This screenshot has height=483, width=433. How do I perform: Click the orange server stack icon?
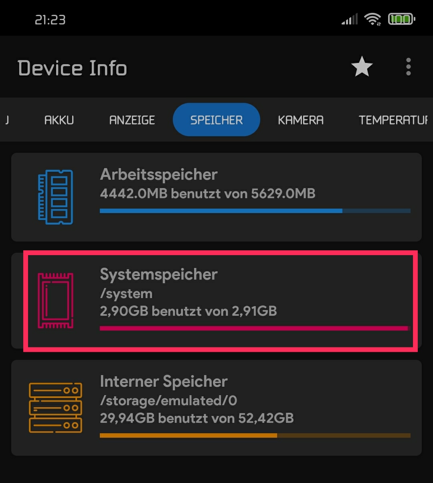[x=55, y=408]
